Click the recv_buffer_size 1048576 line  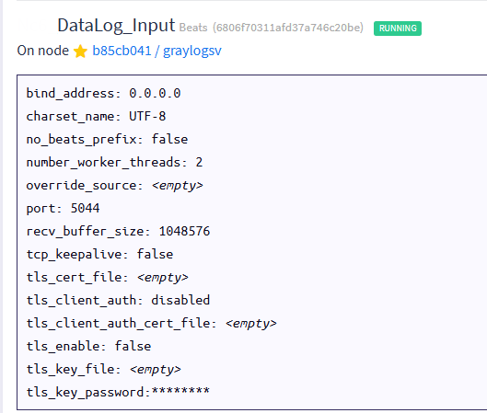(x=118, y=231)
